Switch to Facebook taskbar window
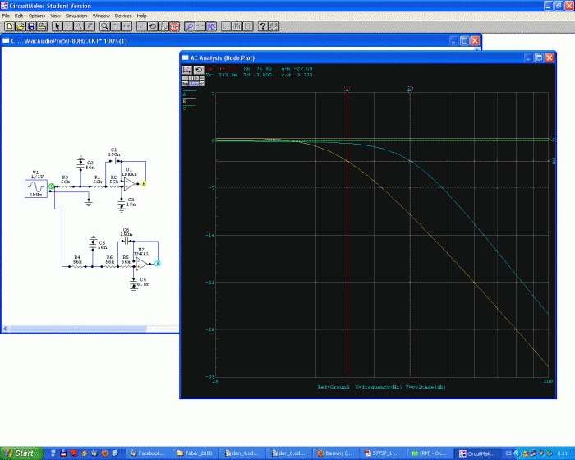 tap(148, 453)
